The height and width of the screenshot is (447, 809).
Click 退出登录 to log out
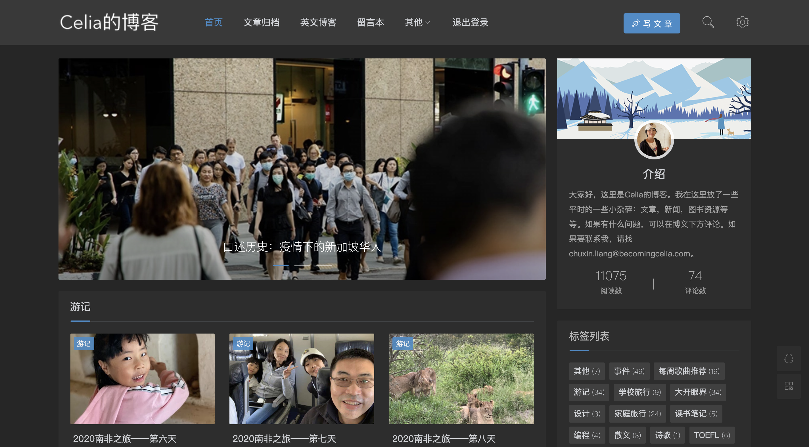coord(470,22)
